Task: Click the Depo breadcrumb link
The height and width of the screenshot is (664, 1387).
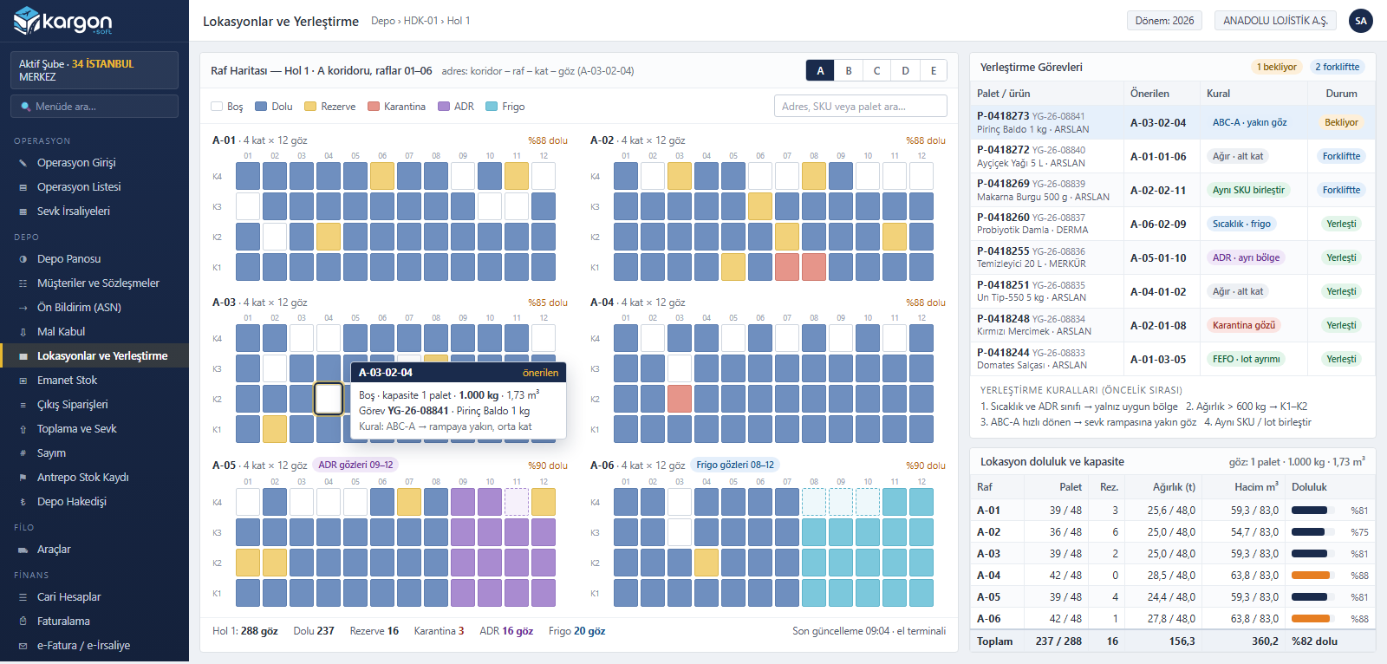Action: coord(382,21)
